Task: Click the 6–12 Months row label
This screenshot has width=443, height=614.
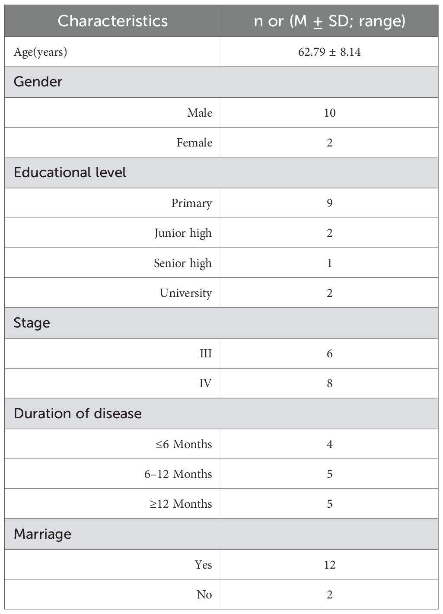Action: pyautogui.click(x=178, y=474)
